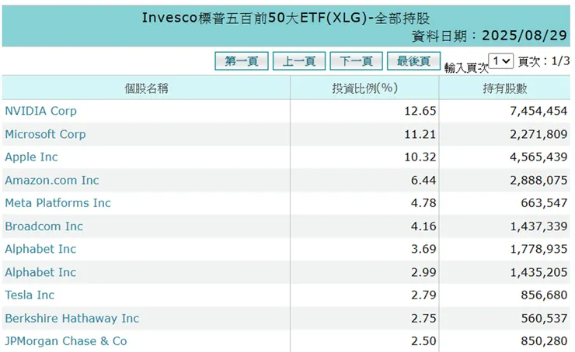This screenshot has width=575, height=352.
Task: Select Tesla's 856,680 shares value
Action: coord(544,295)
